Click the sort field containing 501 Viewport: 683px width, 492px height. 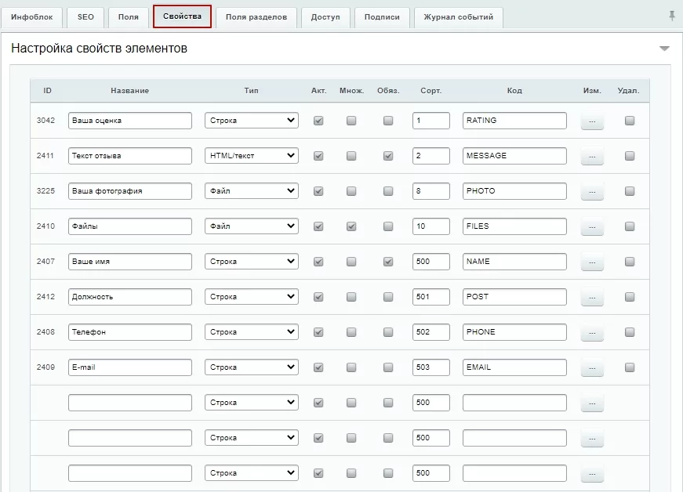coord(431,297)
